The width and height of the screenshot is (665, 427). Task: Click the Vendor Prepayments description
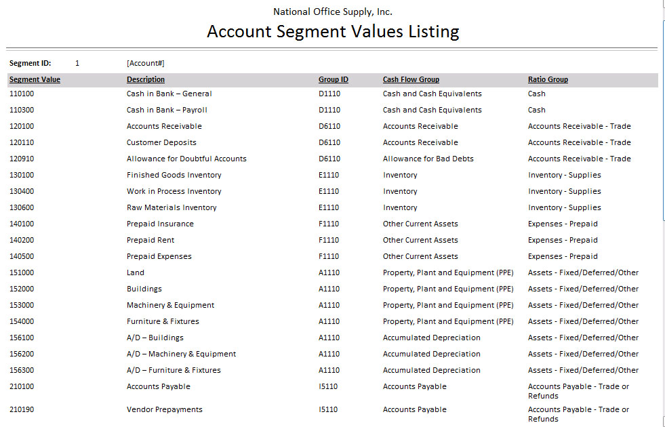[165, 410]
